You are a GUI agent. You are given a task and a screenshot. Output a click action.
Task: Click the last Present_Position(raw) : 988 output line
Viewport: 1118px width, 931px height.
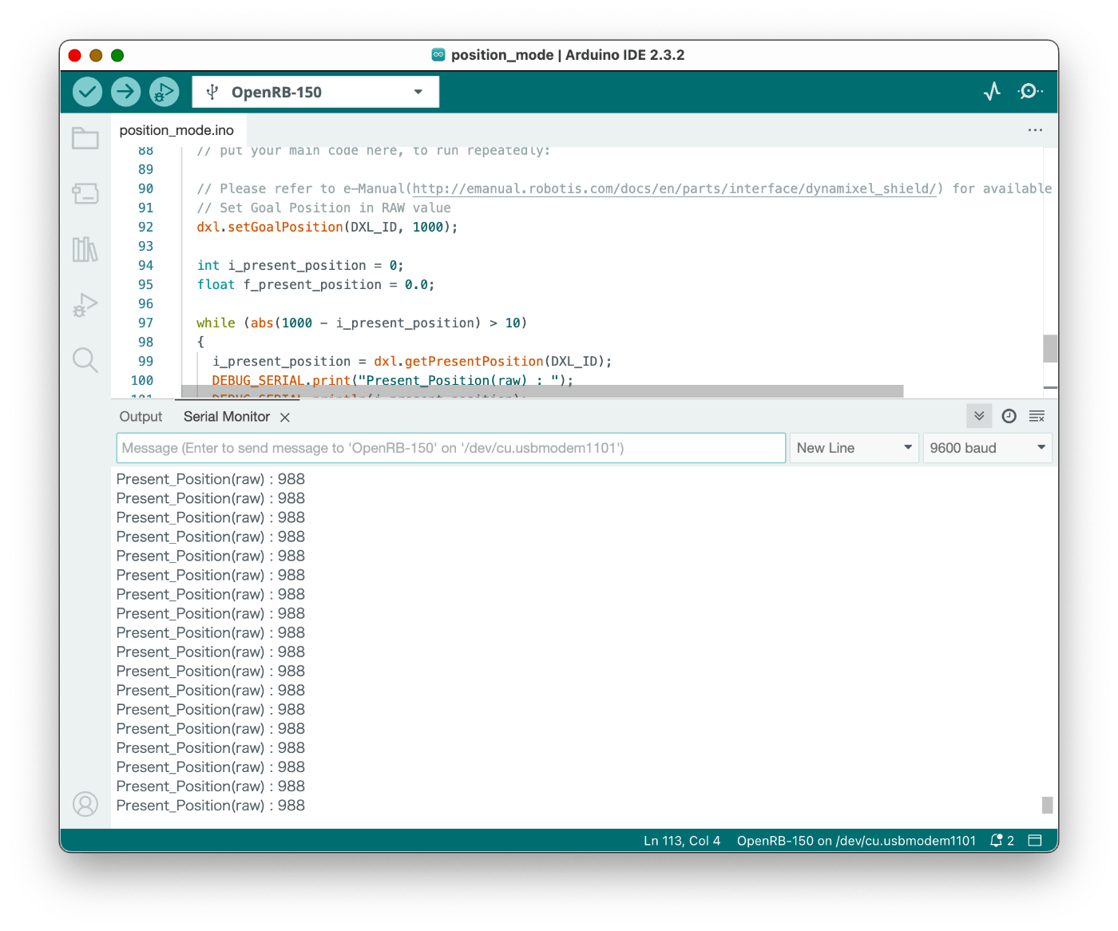[x=211, y=806]
